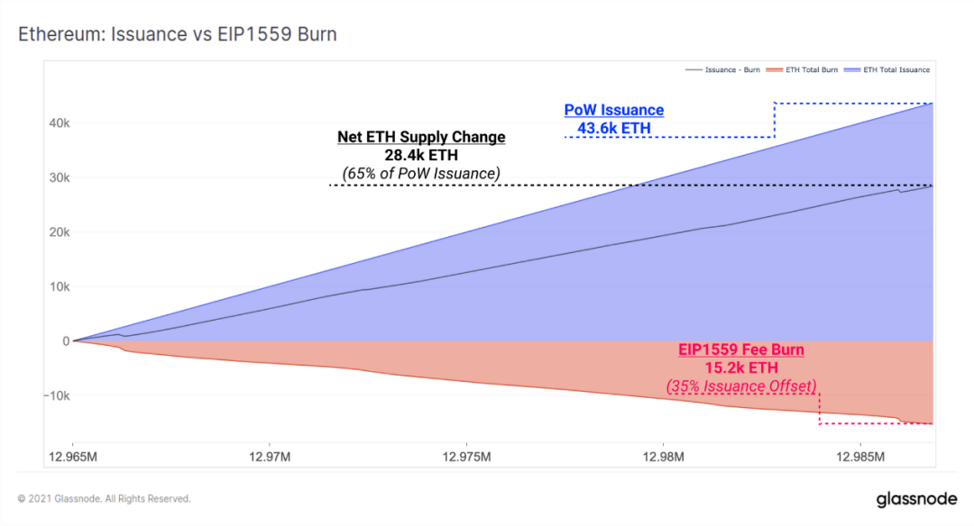Click the 2021 Glassnode copyright text
The image size is (974, 526).
click(104, 499)
